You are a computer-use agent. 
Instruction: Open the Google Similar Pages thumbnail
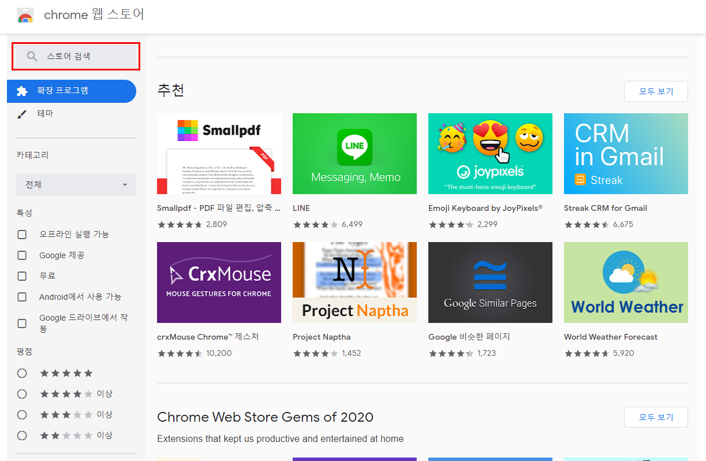coord(490,282)
